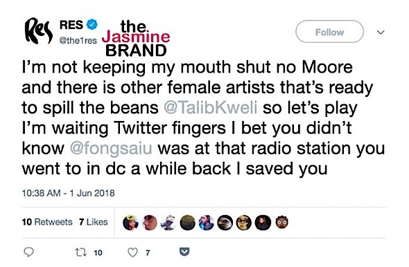Viewport: 409px width, 267px height.
Task: Click the like count number 7
Action: coord(148,252)
